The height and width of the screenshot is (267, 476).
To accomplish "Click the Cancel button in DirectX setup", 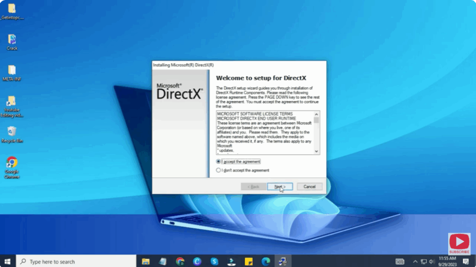I will click(309, 187).
